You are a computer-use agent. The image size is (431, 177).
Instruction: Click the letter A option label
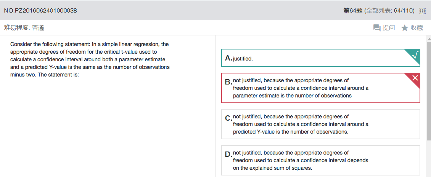tap(229, 58)
